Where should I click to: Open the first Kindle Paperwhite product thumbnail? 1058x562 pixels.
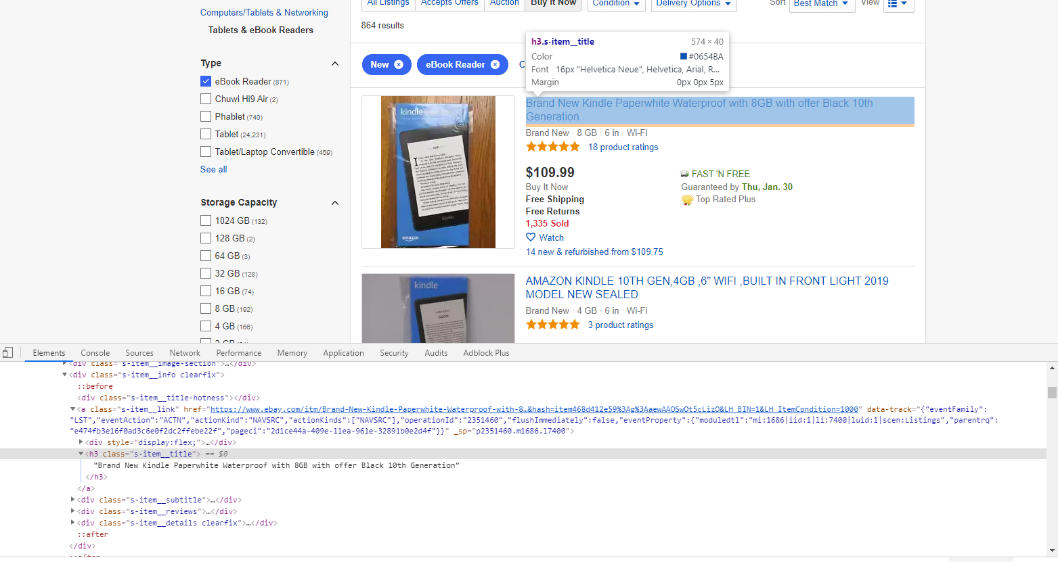438,172
